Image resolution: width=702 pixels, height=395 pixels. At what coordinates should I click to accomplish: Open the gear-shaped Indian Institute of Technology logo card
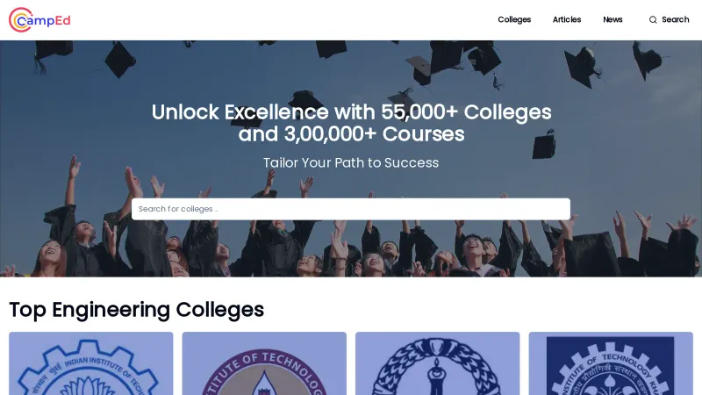coord(91,363)
